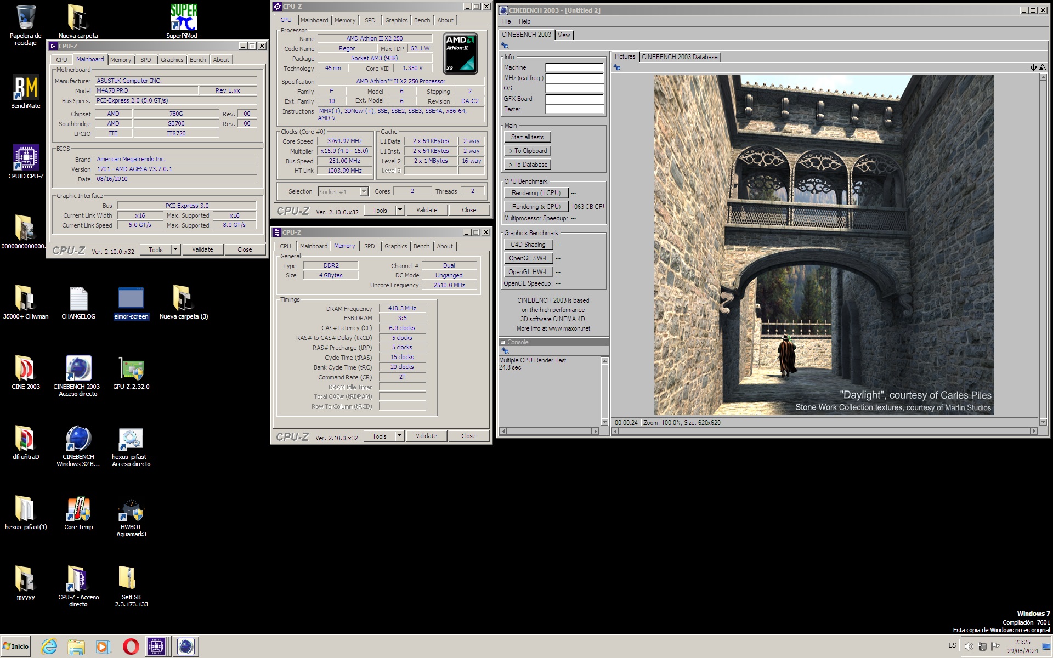The height and width of the screenshot is (658, 1053).
Task: Select the HWBOT Aquamark3 desktop icon
Action: [x=131, y=517]
